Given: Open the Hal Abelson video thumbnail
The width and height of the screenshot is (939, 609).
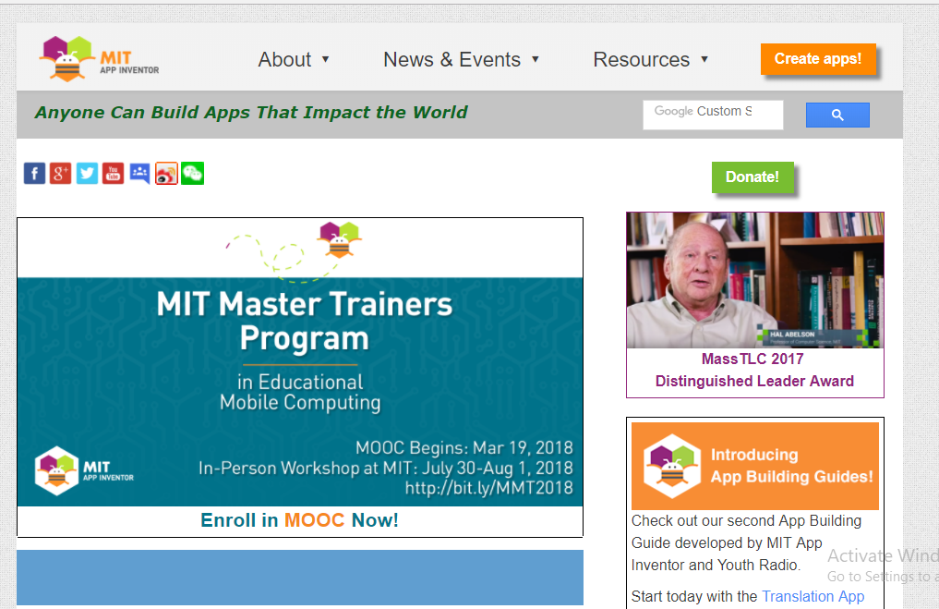Looking at the screenshot, I should (x=755, y=280).
